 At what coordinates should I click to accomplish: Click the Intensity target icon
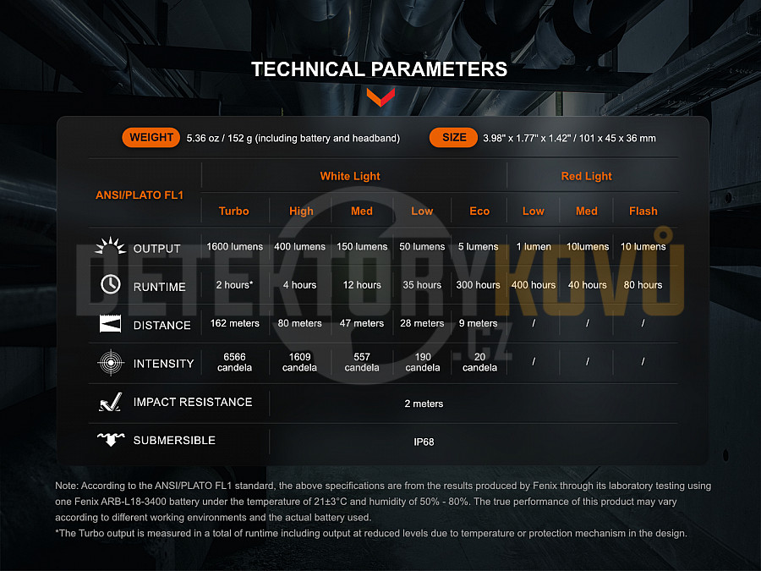[110, 364]
